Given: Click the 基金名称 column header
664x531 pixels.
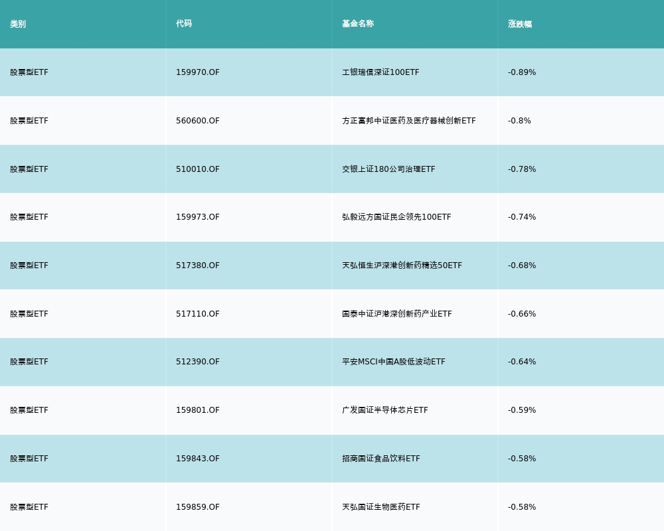Looking at the screenshot, I should 358,24.
